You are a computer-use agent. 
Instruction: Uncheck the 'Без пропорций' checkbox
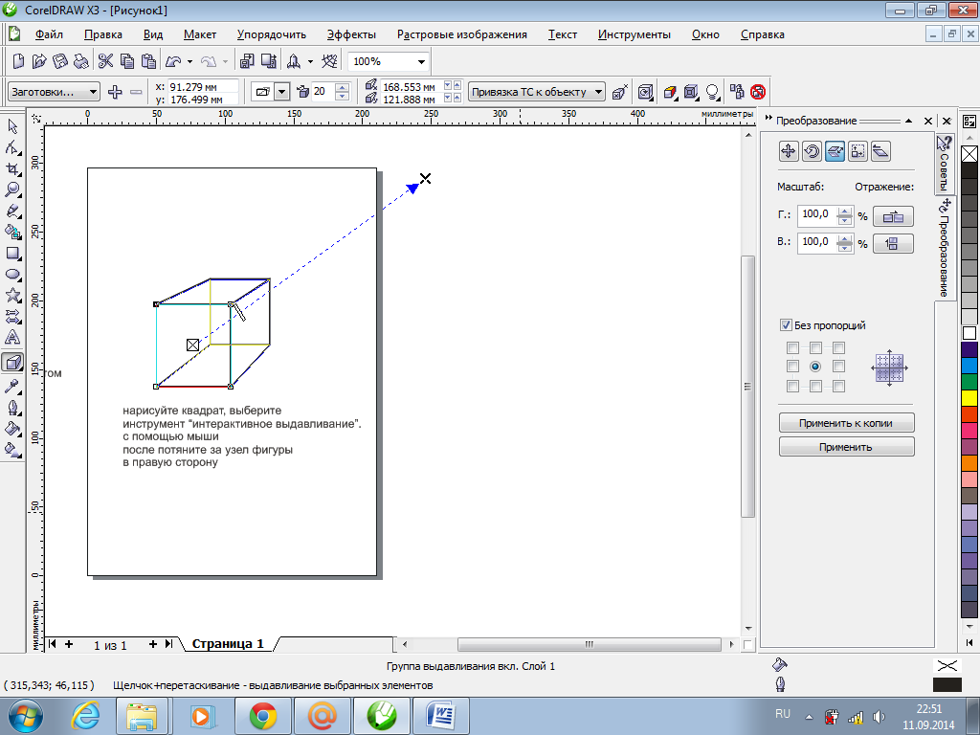click(786, 325)
